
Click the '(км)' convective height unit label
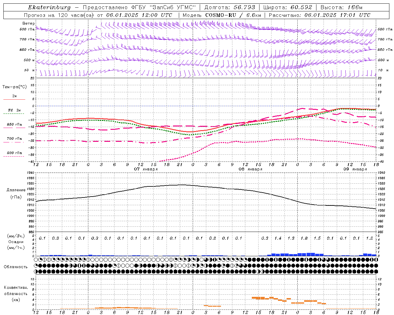(16, 300)
